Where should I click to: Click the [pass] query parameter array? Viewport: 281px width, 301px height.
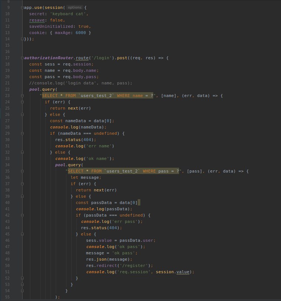(194, 171)
